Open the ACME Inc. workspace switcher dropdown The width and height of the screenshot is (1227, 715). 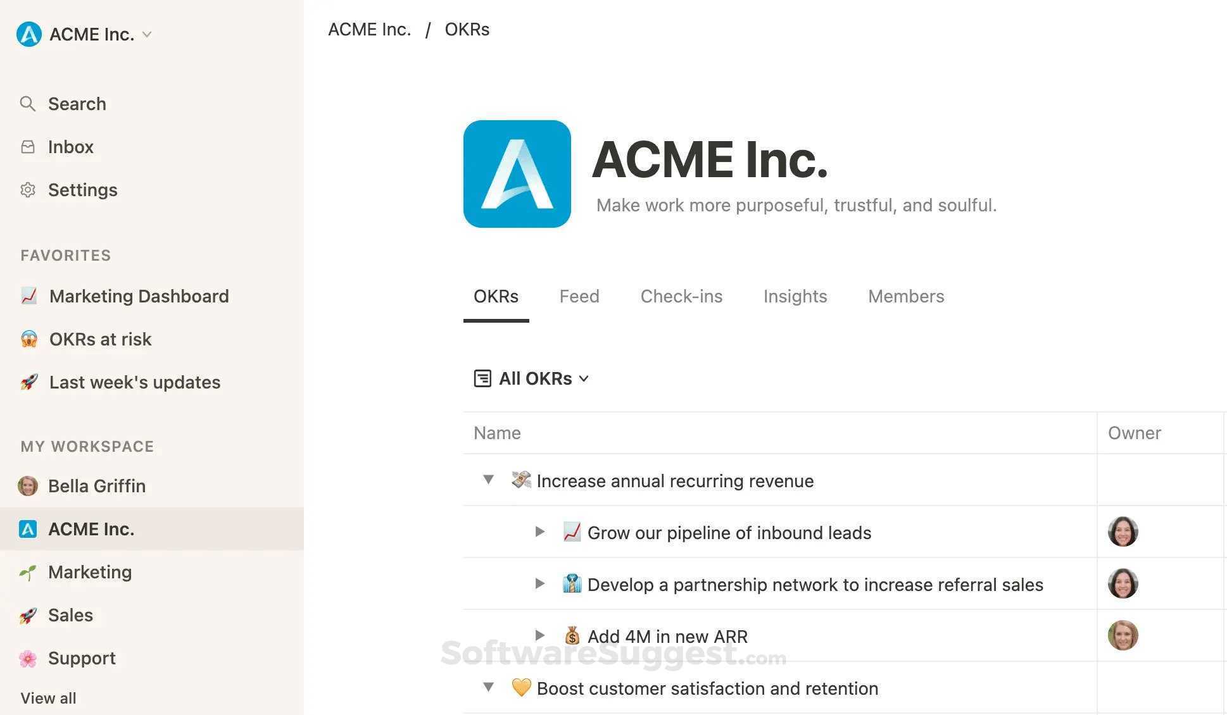pos(147,34)
